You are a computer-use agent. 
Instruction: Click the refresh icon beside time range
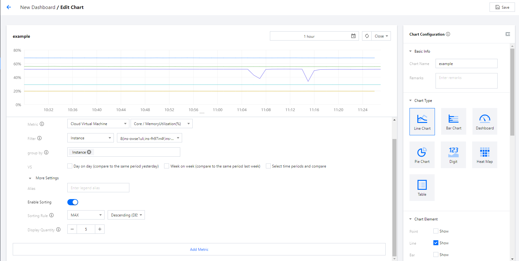(367, 36)
